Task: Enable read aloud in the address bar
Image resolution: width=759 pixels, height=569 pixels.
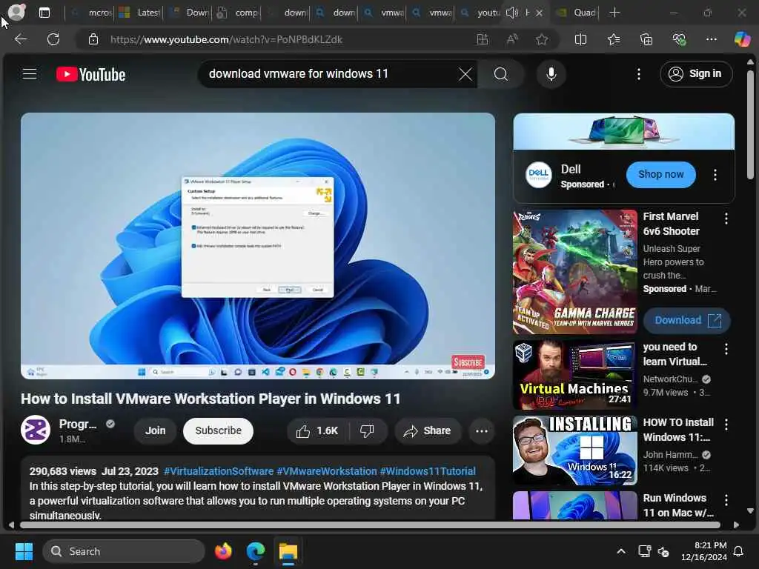Action: point(511,39)
